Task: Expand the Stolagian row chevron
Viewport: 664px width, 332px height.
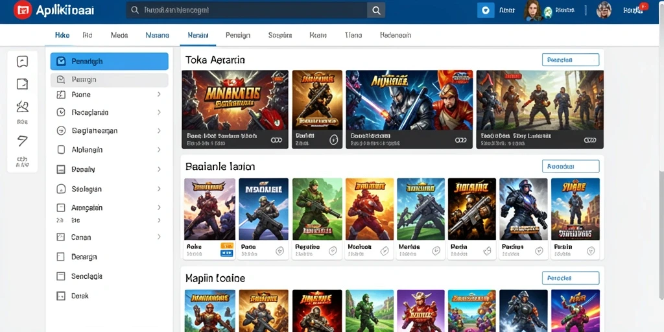Action: pos(159,189)
